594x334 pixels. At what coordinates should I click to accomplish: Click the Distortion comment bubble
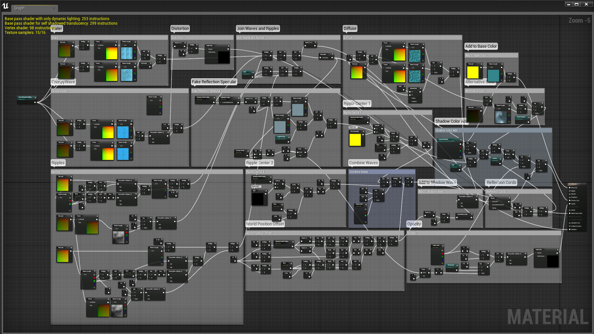pyautogui.click(x=180, y=28)
